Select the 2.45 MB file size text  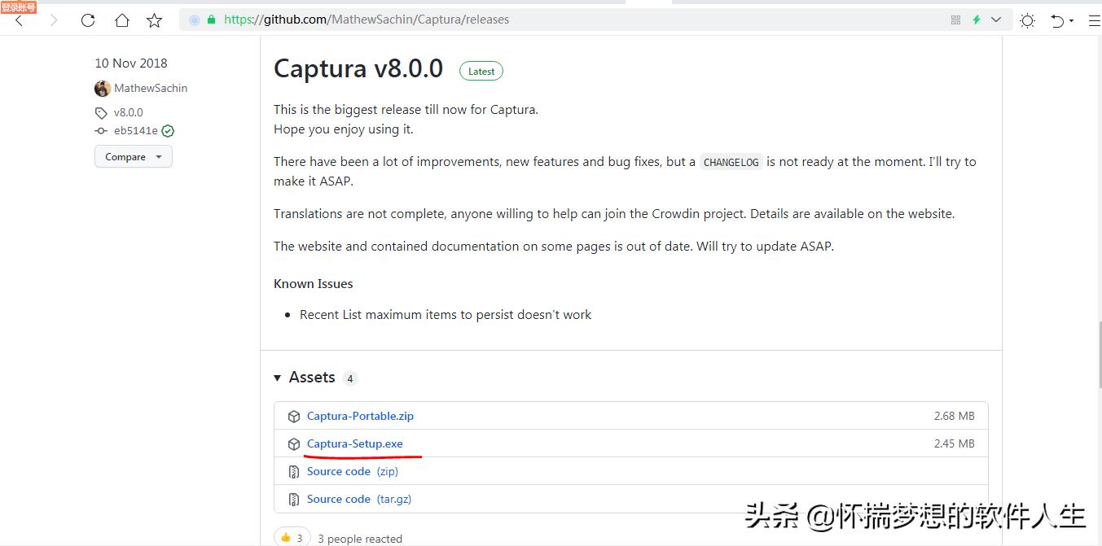(x=955, y=443)
